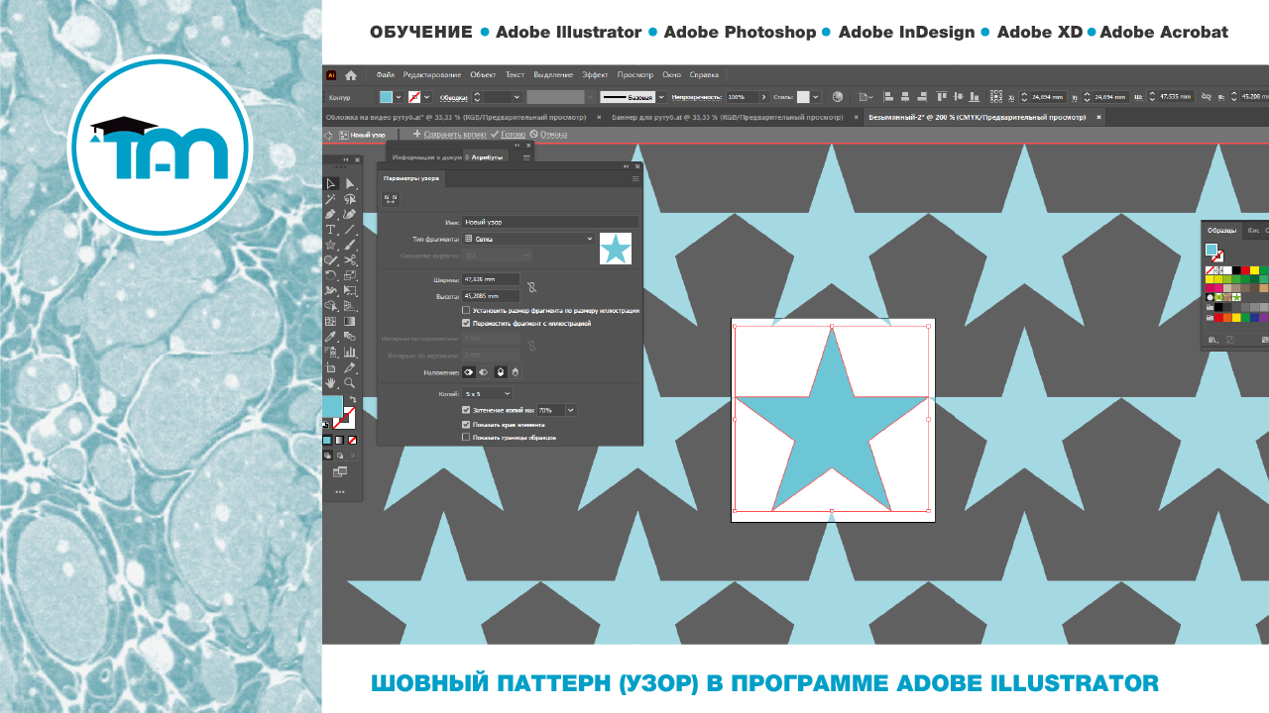Toggle dim copies checkbox

(x=466, y=410)
